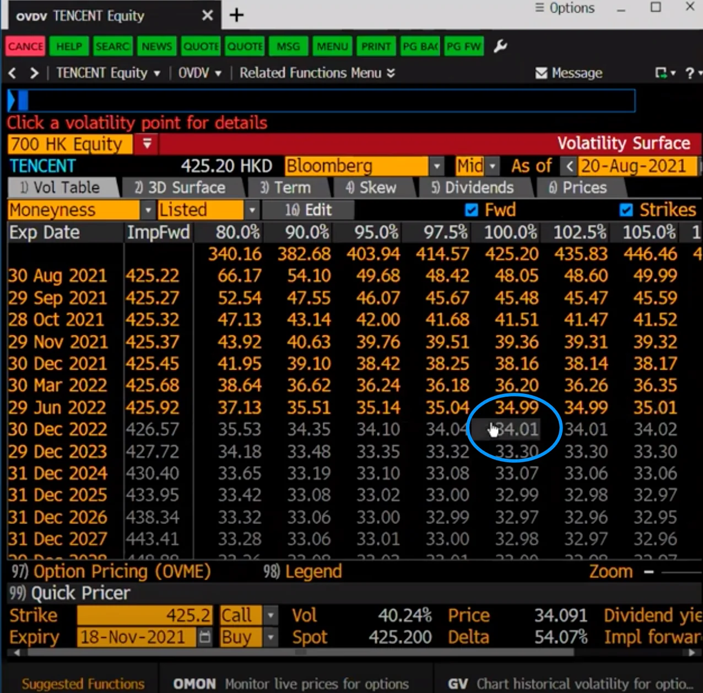
Task: Step the As of date back with arrow
Action: (570, 166)
